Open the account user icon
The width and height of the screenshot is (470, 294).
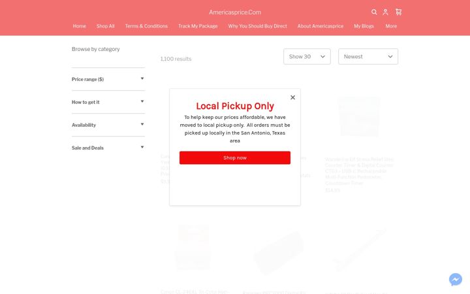tap(386, 12)
